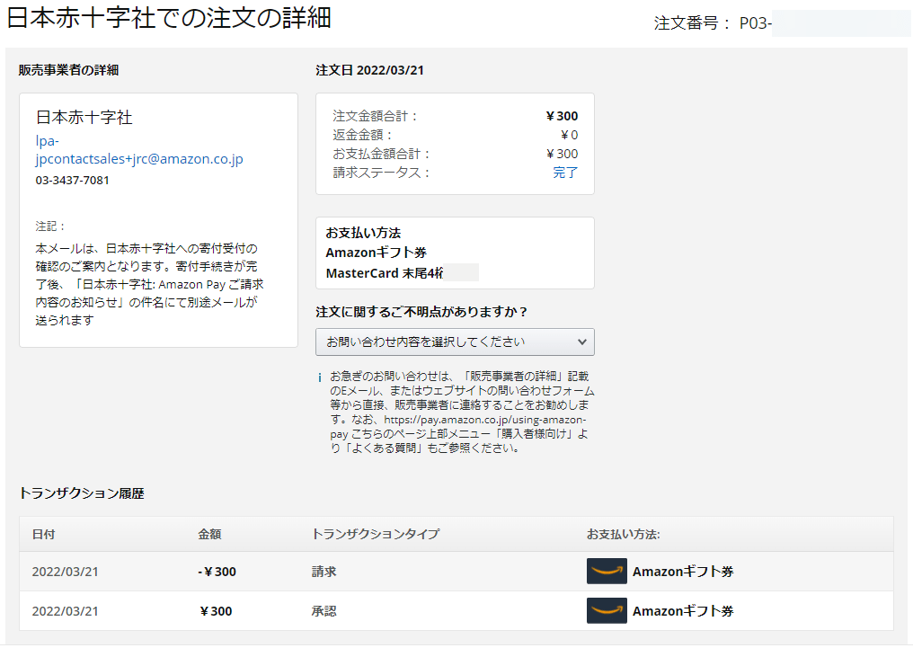Open the lpa-jpcontactsales email link
Viewport: 913px width, 648px height.
point(139,149)
